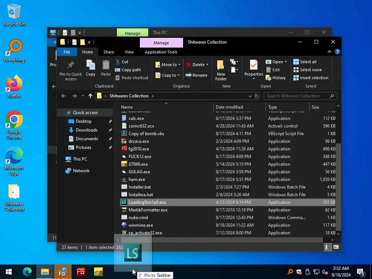Create a New folder
The image size is (372, 279).
click(x=221, y=70)
